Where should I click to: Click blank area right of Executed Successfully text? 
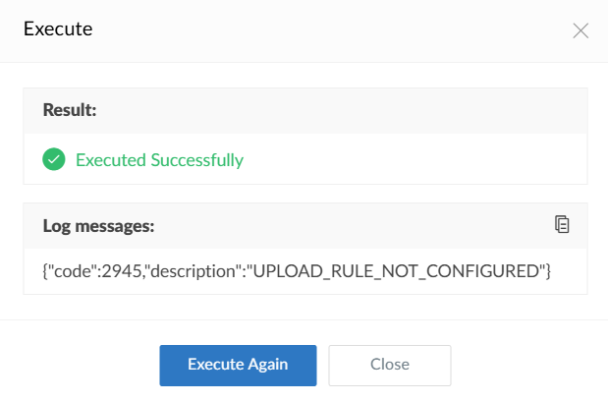[413, 159]
